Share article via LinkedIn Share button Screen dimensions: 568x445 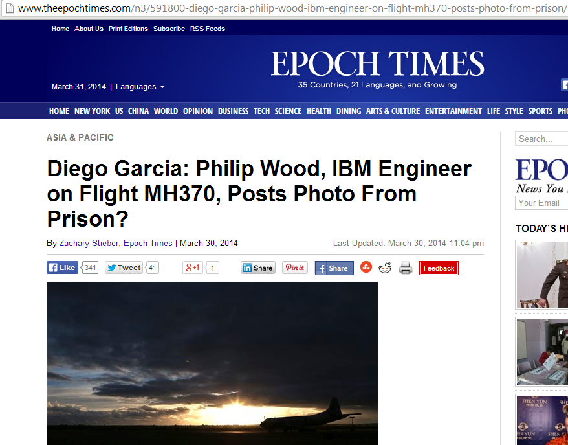click(x=258, y=268)
